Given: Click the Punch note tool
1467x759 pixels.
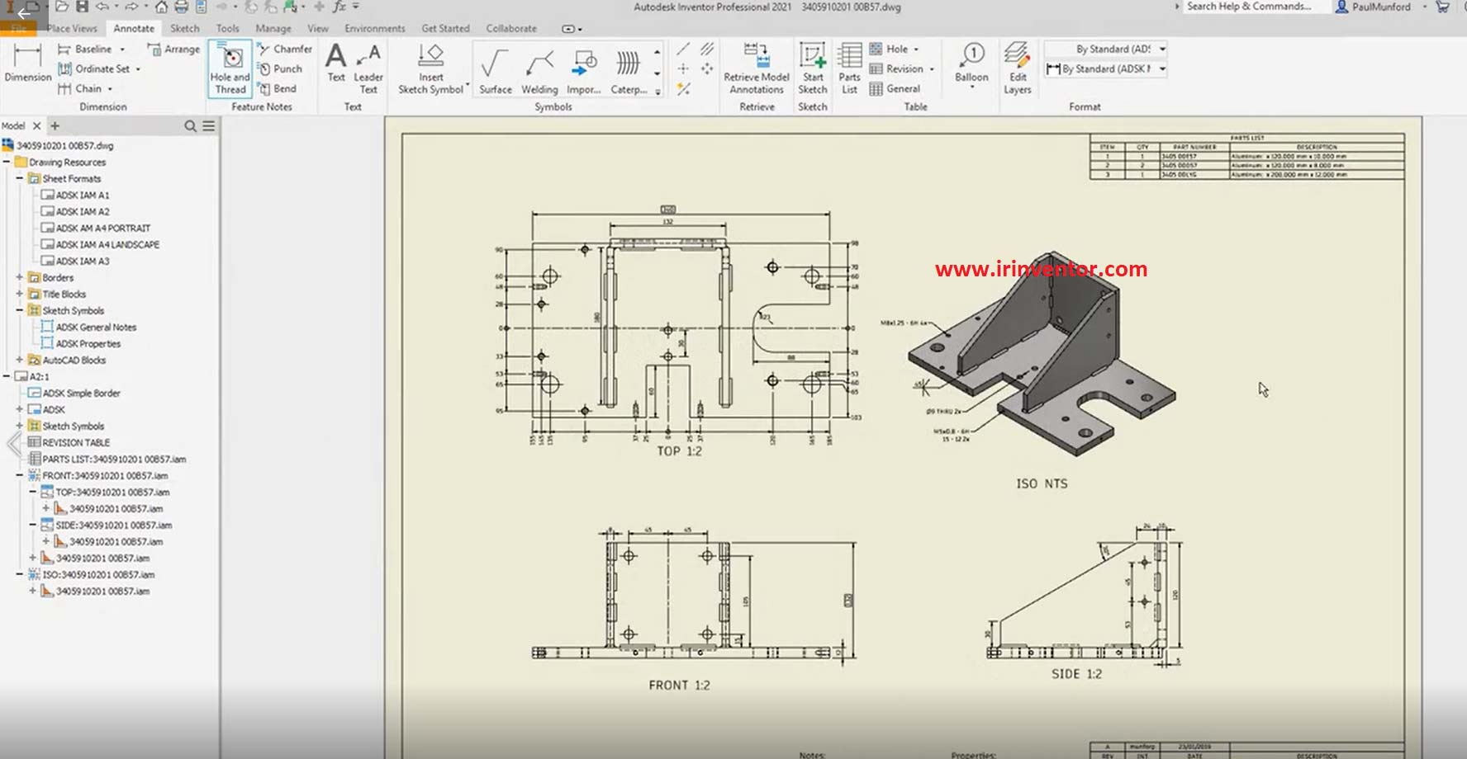Looking at the screenshot, I should [279, 68].
